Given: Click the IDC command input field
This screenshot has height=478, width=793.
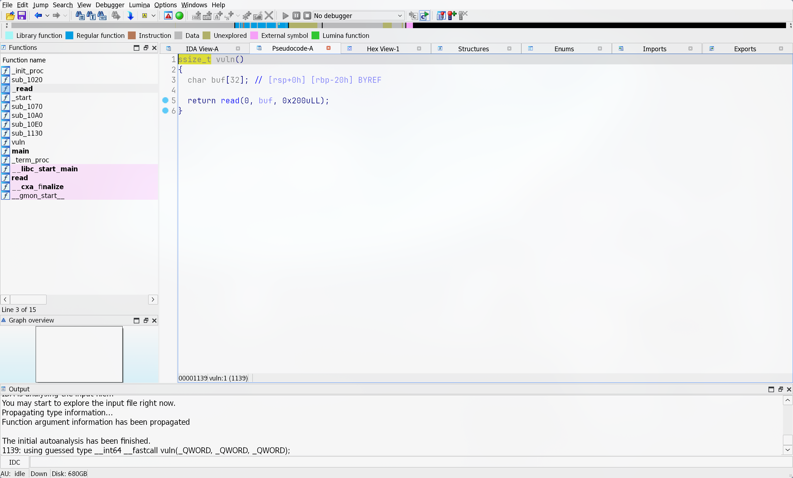Looking at the screenshot, I should (409, 462).
